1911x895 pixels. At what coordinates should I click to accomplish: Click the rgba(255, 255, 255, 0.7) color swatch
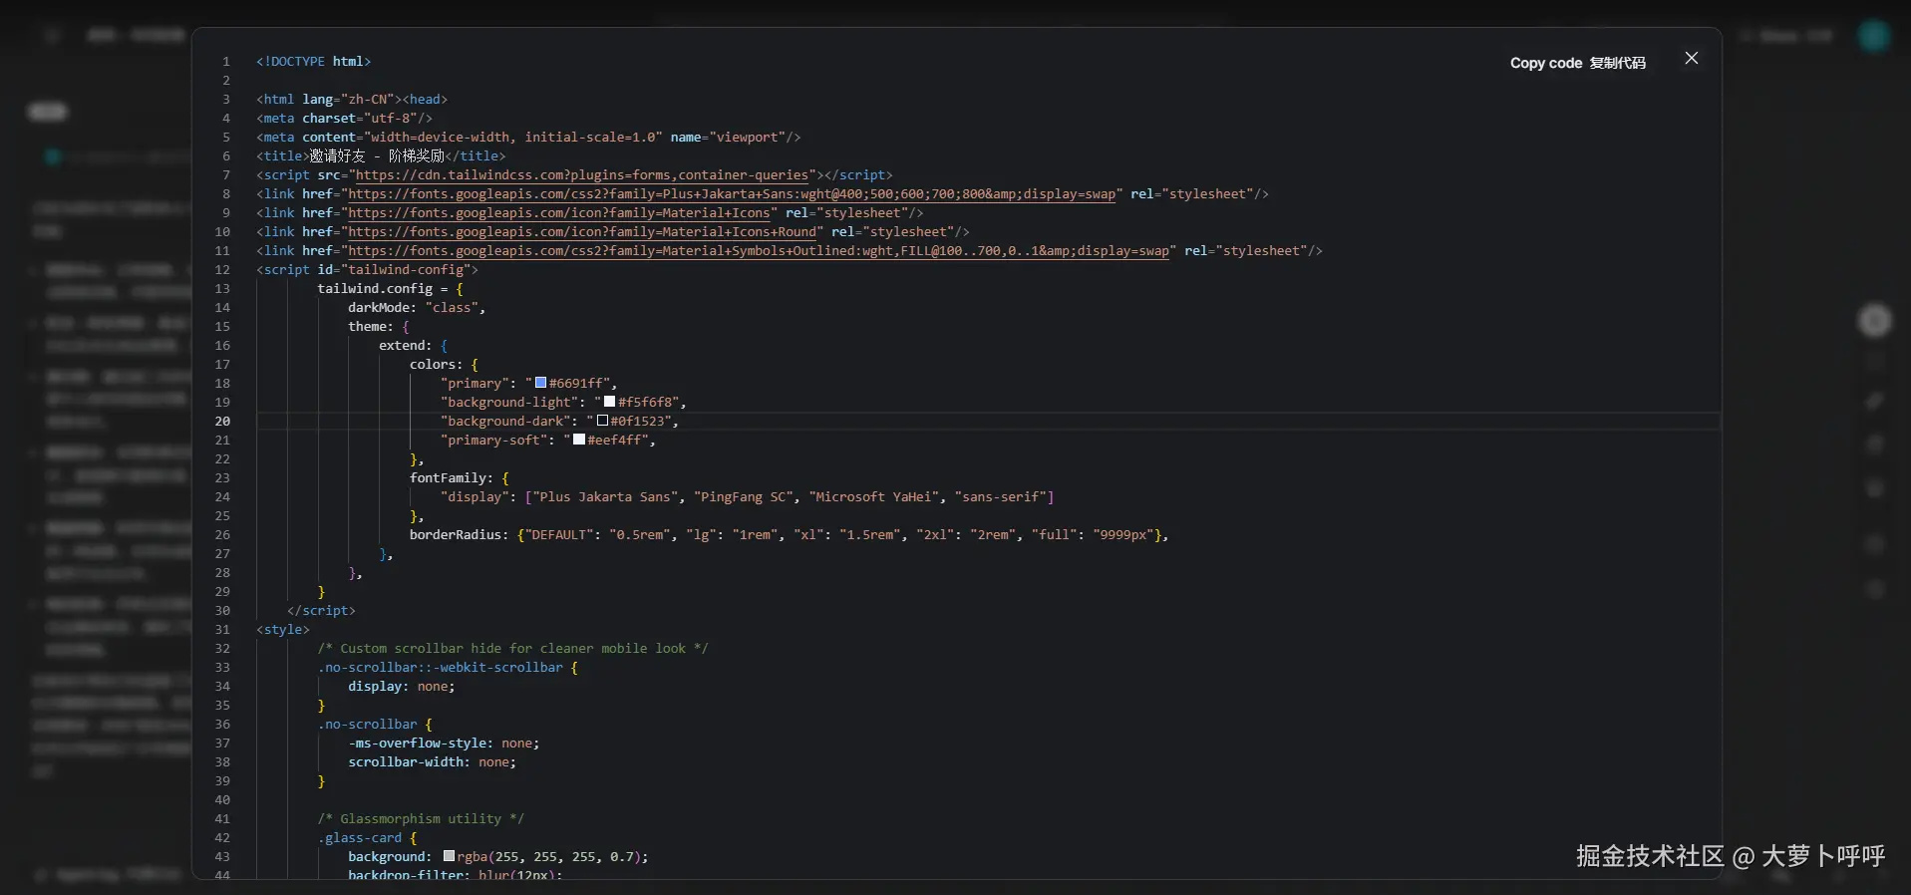pyautogui.click(x=449, y=856)
